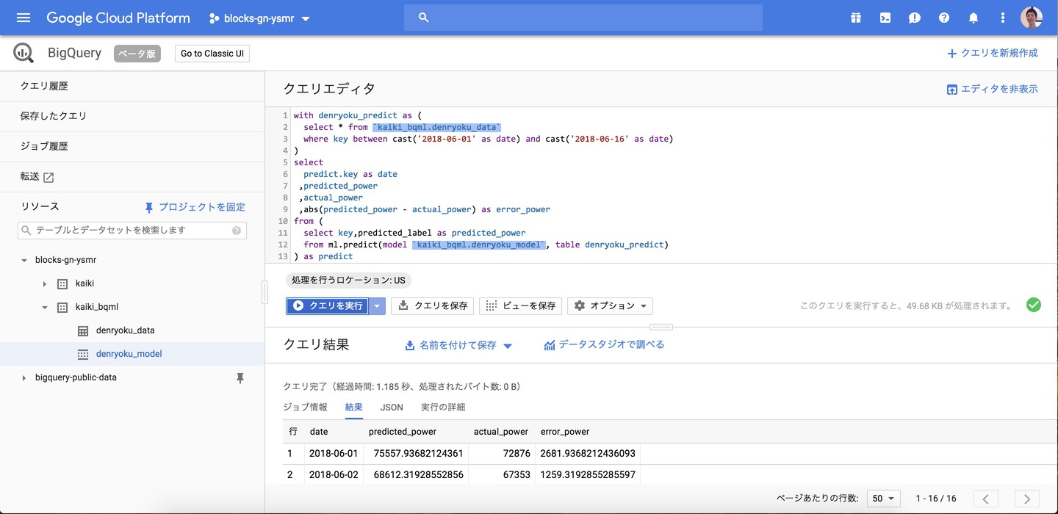Click the table and dataset search field
Screen dimensions: 1058x514
(x=132, y=231)
